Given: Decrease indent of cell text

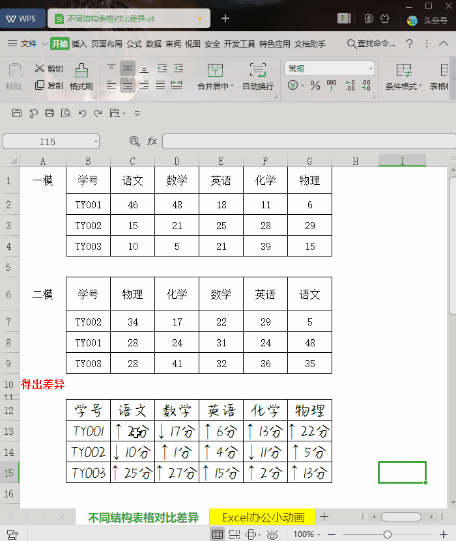Looking at the screenshot, I should point(162,68).
